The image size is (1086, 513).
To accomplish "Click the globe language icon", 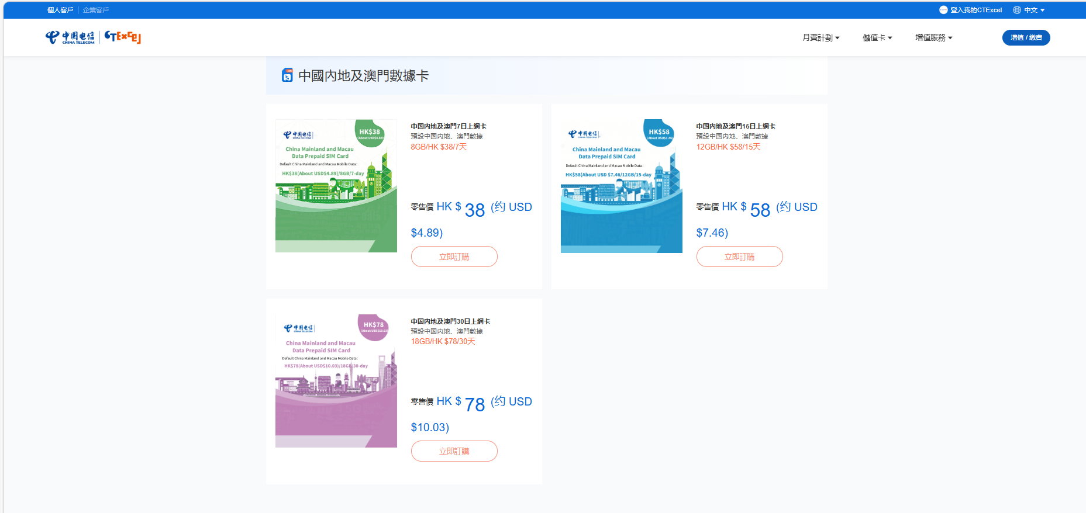I will pyautogui.click(x=1017, y=10).
